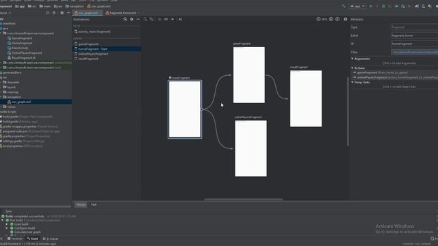Image resolution: width=438 pixels, height=246 pixels.
Task: Expand the Configure build node
Action: point(7,228)
